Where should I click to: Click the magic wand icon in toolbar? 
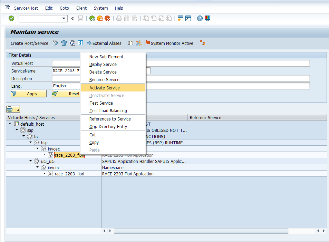coord(138,43)
